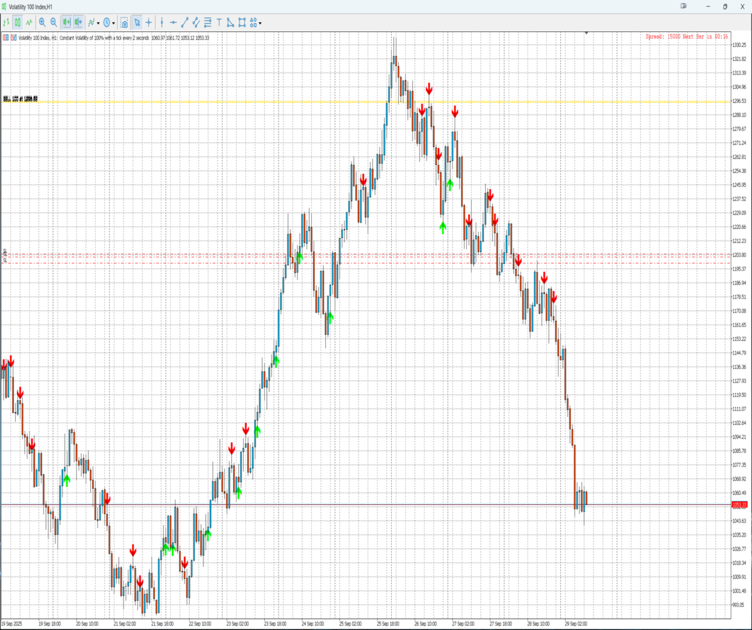Image resolution: width=752 pixels, height=630 pixels.
Task: Zoom out of the chart
Action: (54, 23)
